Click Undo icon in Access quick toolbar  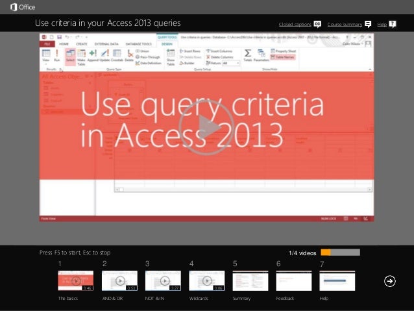pos(67,37)
